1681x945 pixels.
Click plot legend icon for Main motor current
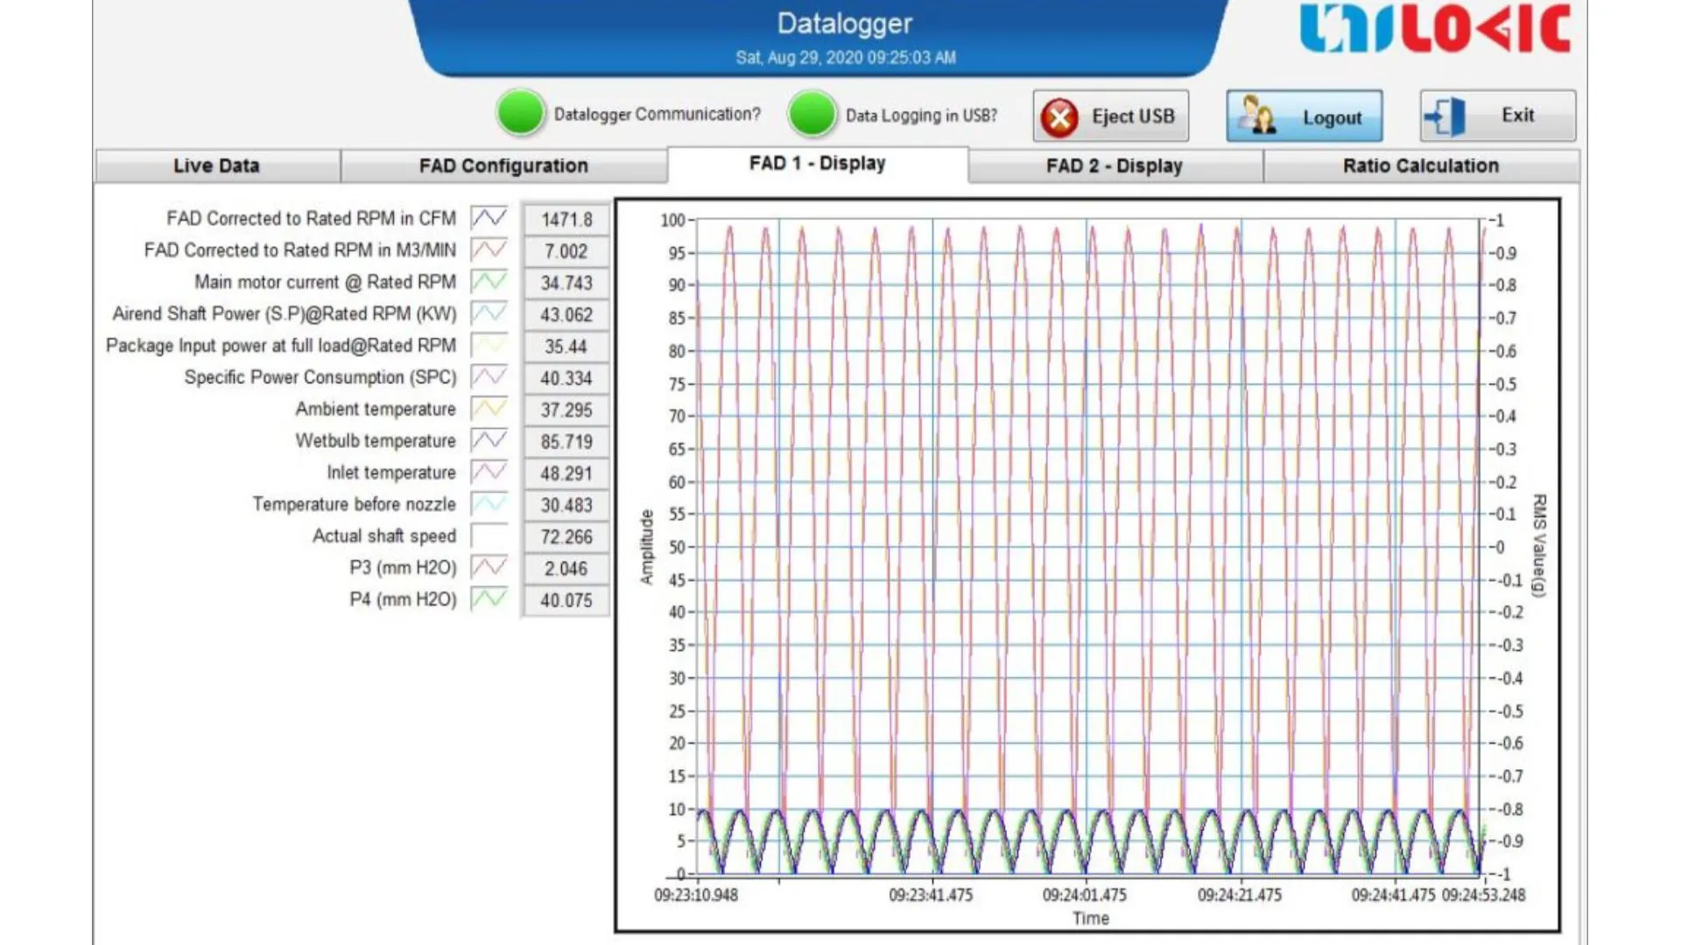tap(489, 282)
